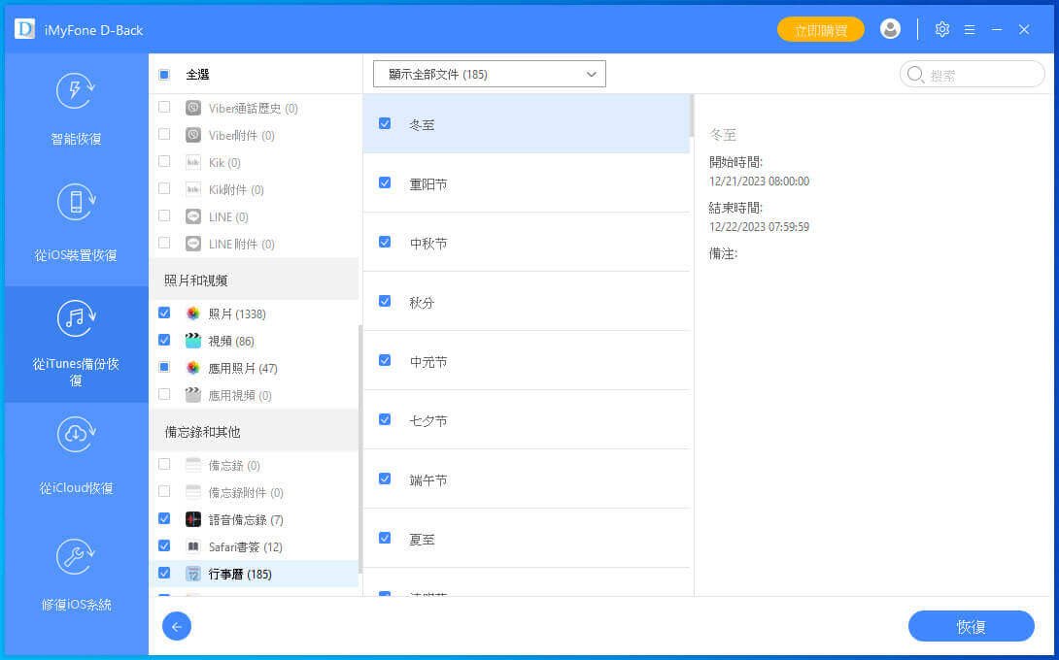The height and width of the screenshot is (660, 1059).
Task: Click the Buy Now (立即購買) button
Action: coord(820,30)
